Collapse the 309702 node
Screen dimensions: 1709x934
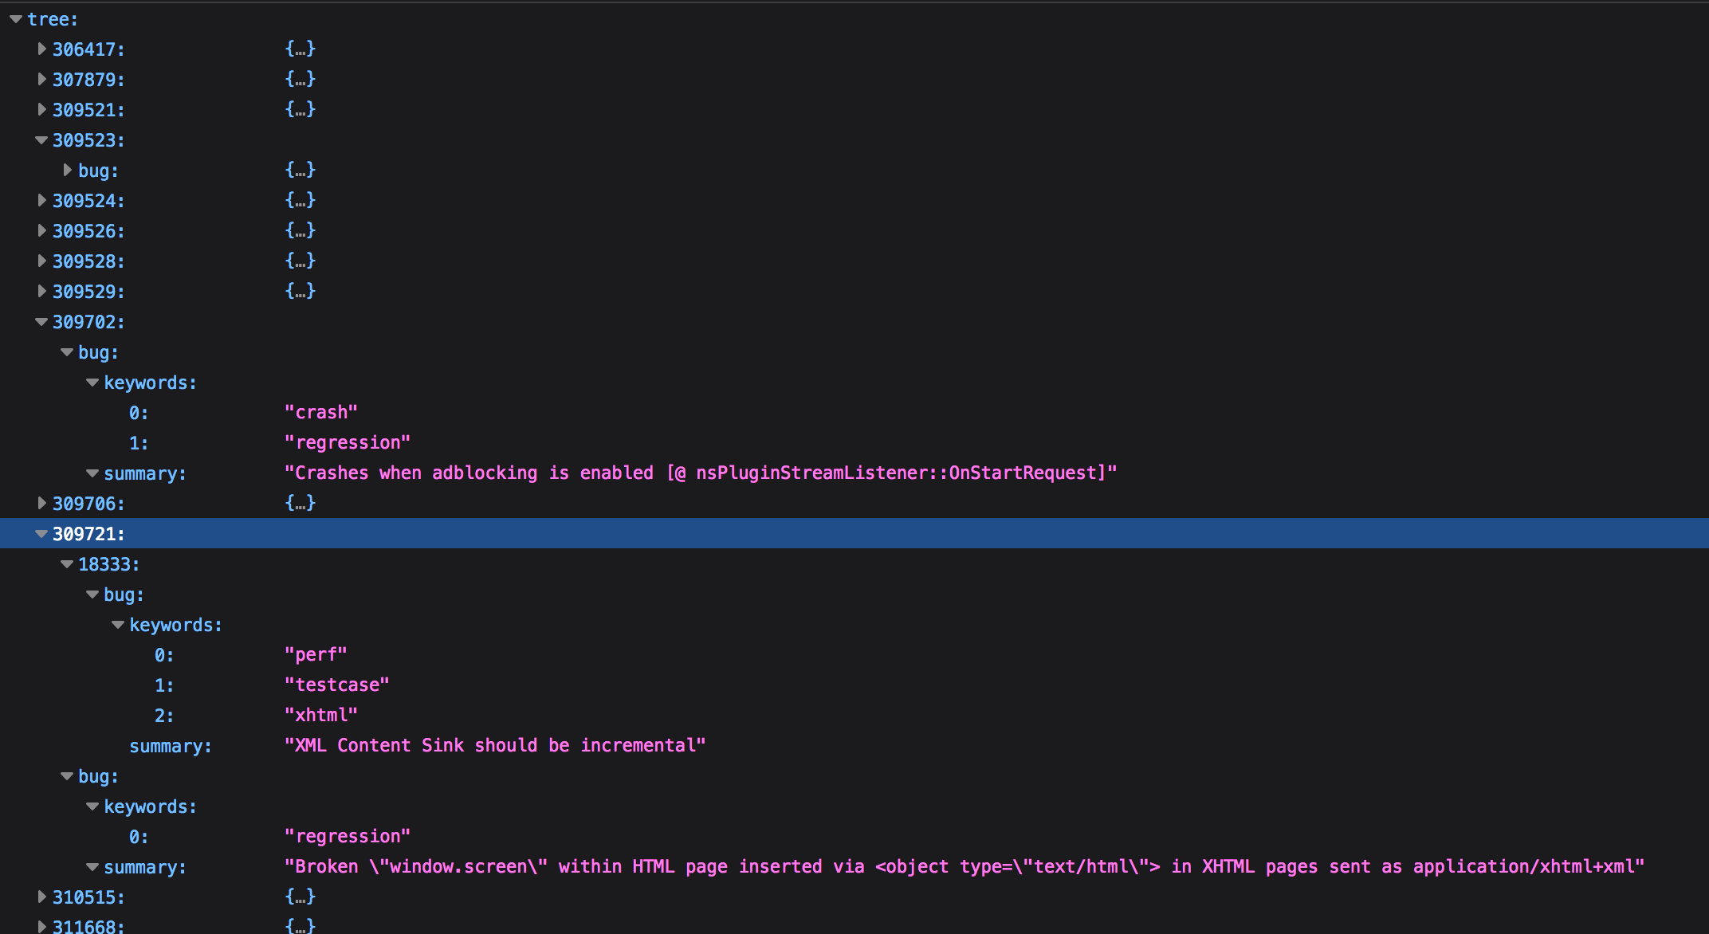[41, 321]
